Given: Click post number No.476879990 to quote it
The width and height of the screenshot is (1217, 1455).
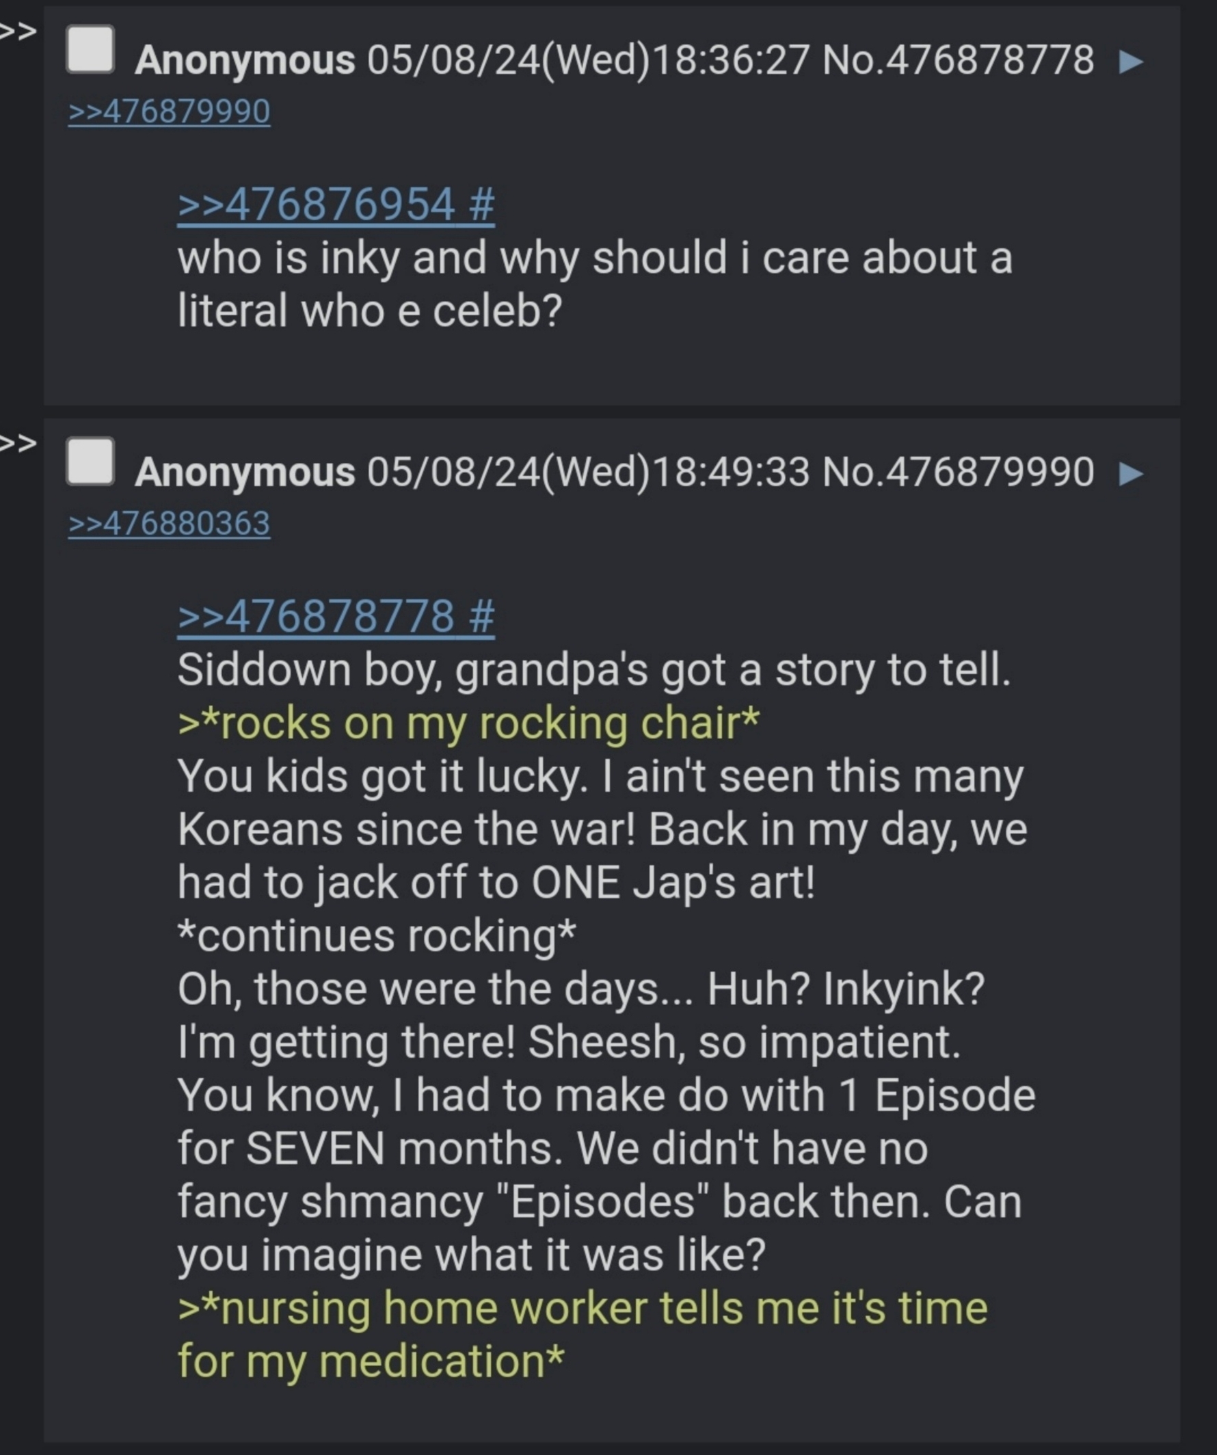Looking at the screenshot, I should 958,472.
